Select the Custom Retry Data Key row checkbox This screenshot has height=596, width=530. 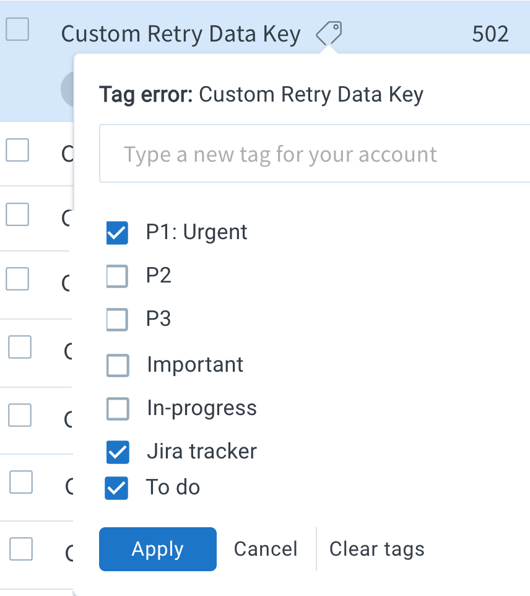[x=17, y=29]
